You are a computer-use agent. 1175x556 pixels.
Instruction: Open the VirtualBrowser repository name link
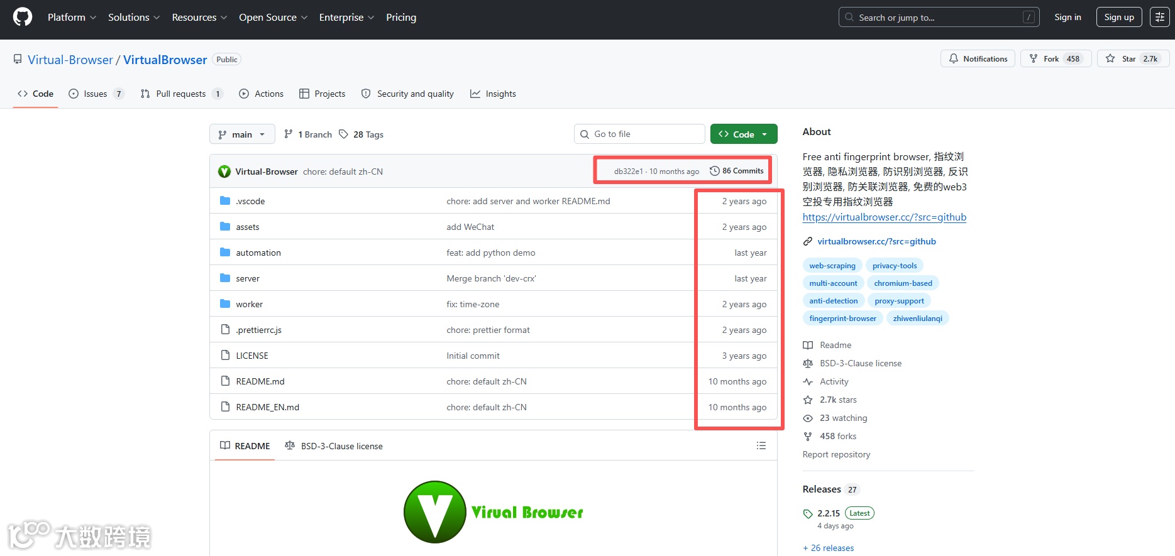[165, 60]
